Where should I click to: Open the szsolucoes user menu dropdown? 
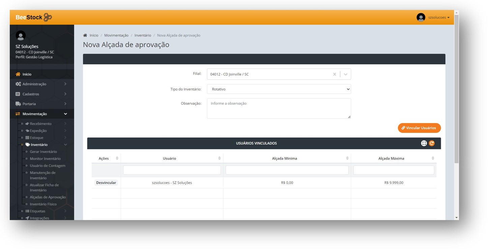pyautogui.click(x=438, y=17)
